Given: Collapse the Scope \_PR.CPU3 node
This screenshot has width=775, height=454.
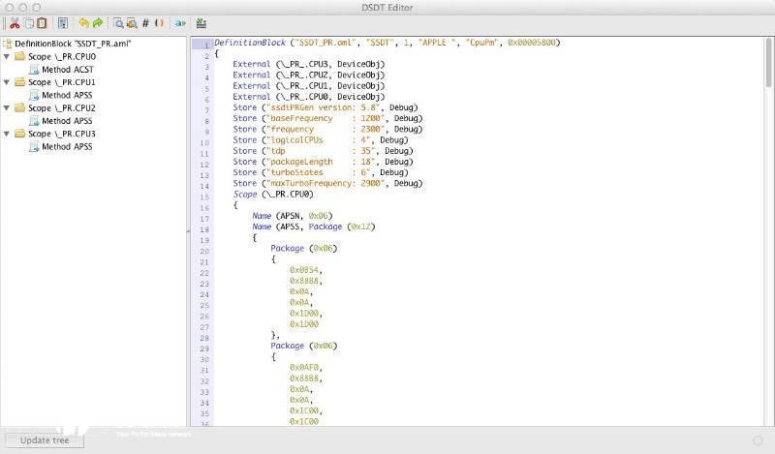Looking at the screenshot, I should (x=8, y=134).
